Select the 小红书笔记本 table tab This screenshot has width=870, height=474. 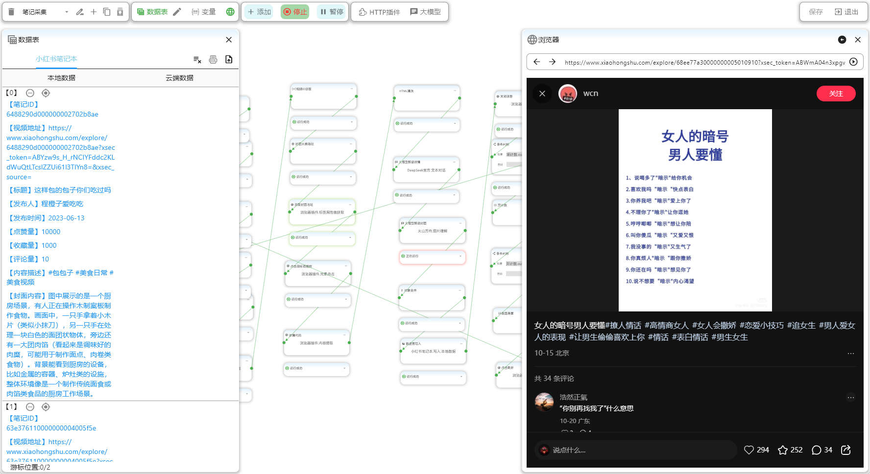(56, 59)
